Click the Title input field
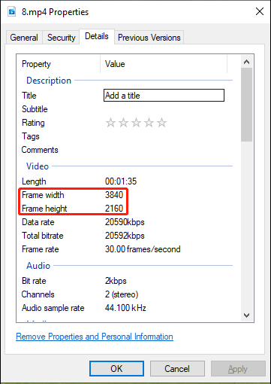271x384 pixels. [164, 96]
